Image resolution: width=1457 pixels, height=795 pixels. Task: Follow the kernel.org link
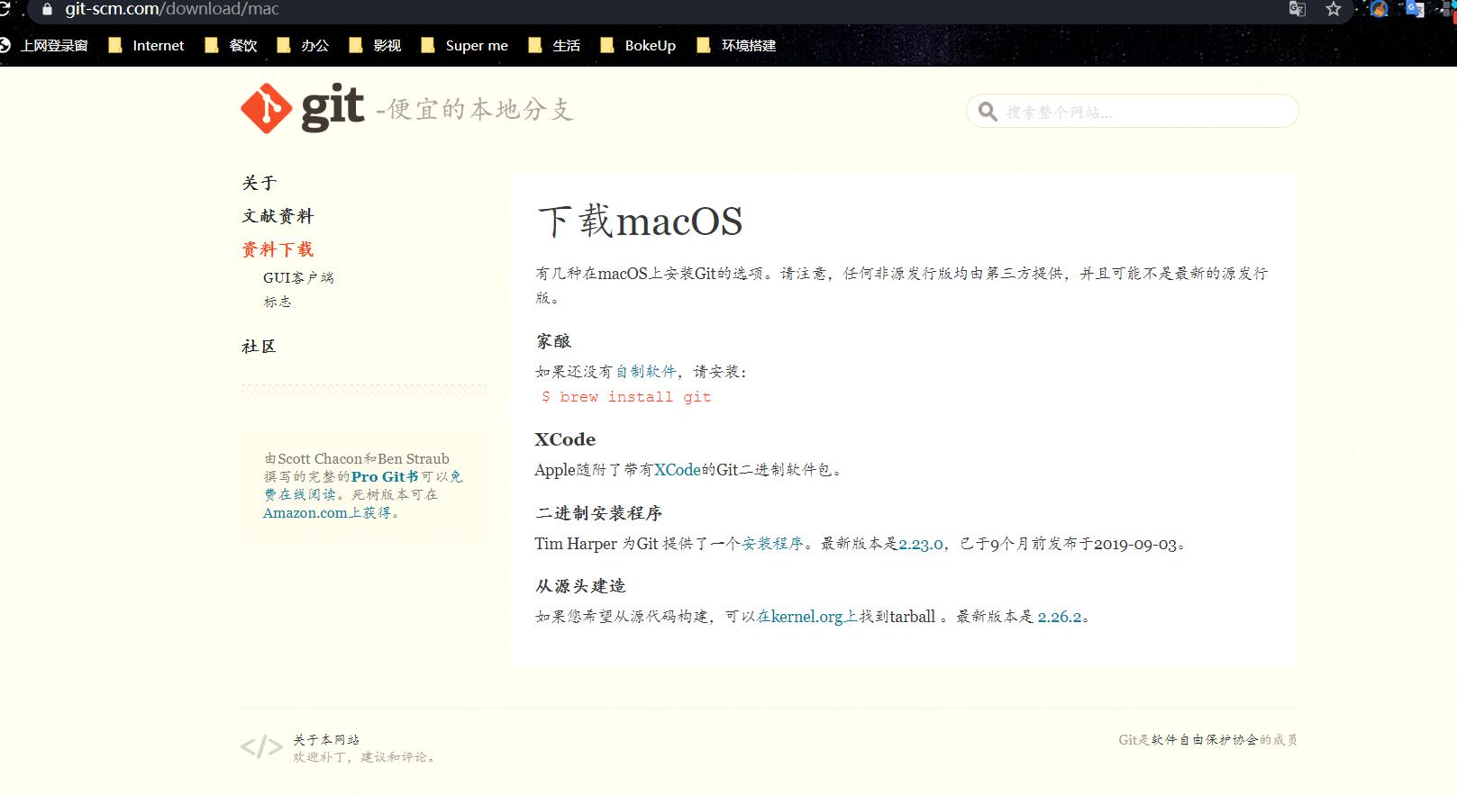pyautogui.click(x=807, y=617)
